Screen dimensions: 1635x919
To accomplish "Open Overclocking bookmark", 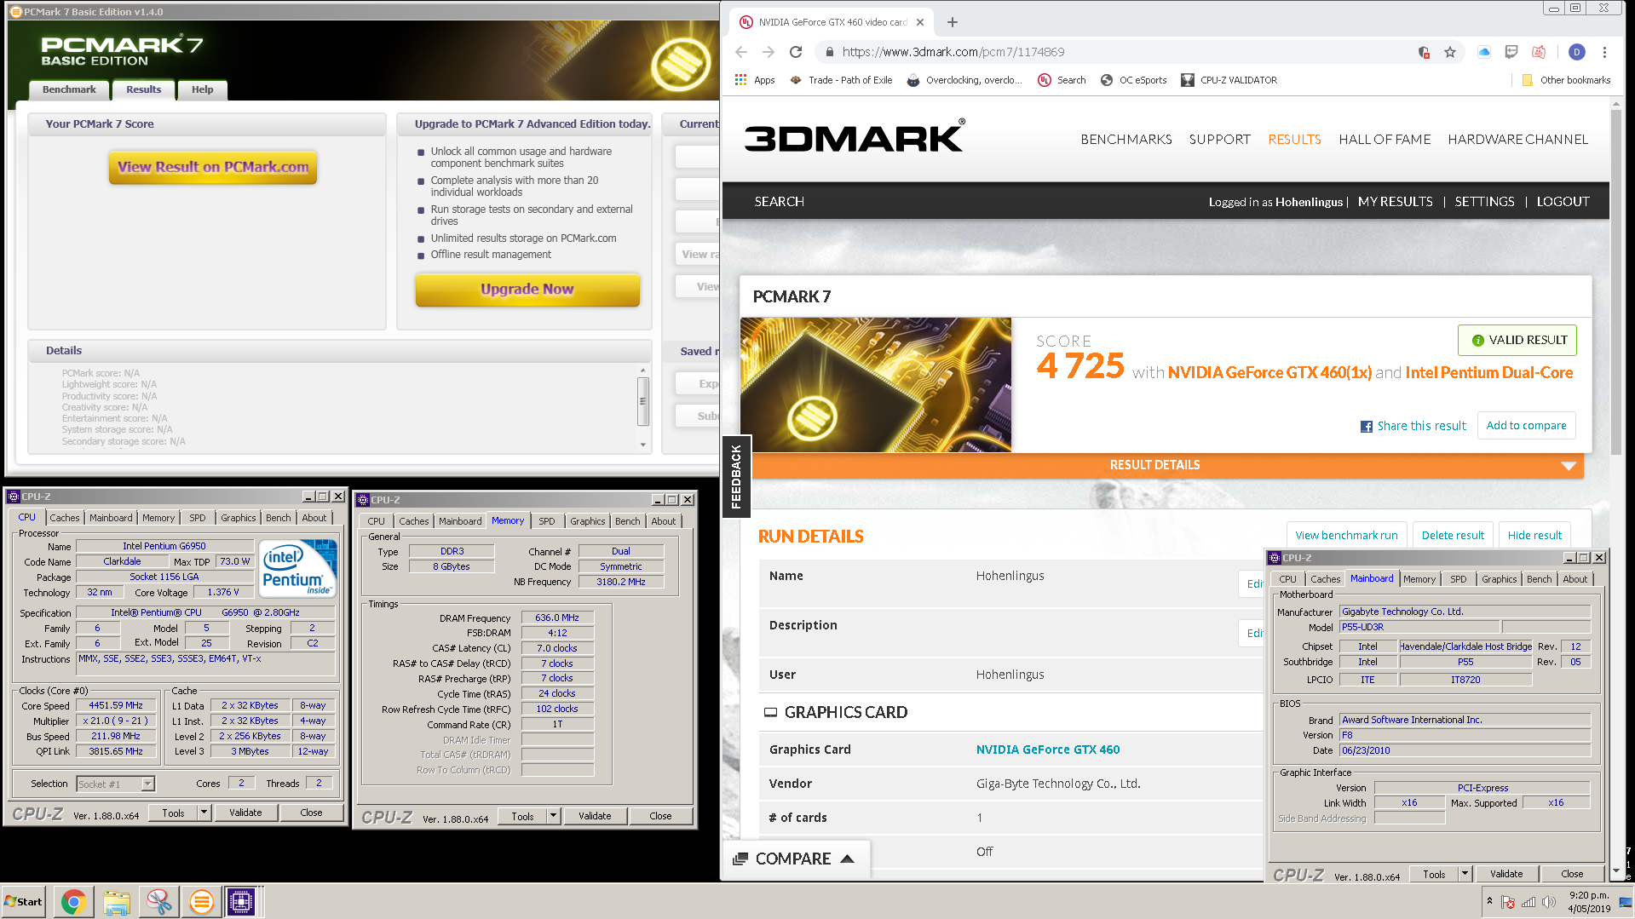I will [x=964, y=80].
